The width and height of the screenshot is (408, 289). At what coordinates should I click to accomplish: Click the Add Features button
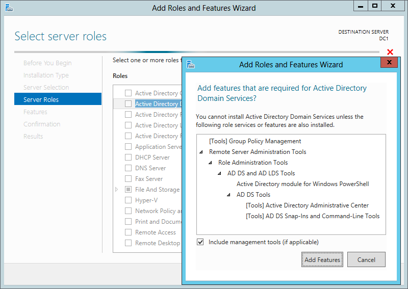pos(322,259)
